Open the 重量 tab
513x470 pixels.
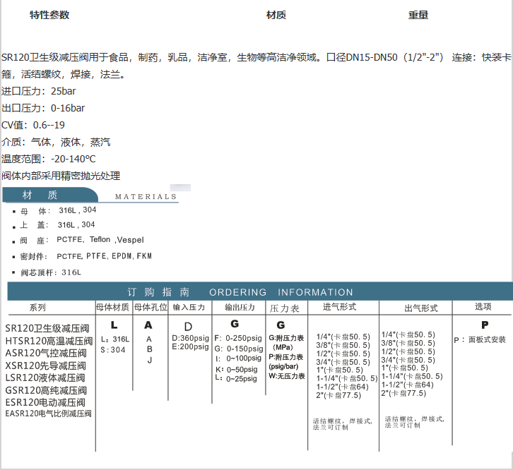coord(418,15)
